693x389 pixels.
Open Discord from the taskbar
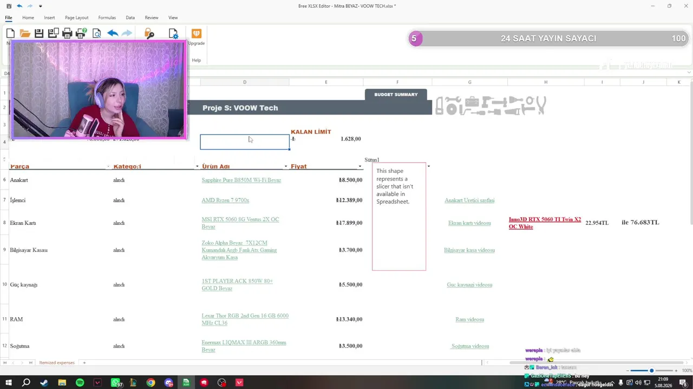point(168,383)
